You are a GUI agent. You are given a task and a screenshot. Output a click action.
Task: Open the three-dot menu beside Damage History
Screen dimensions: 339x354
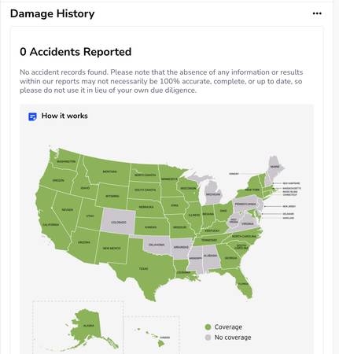coord(317,13)
